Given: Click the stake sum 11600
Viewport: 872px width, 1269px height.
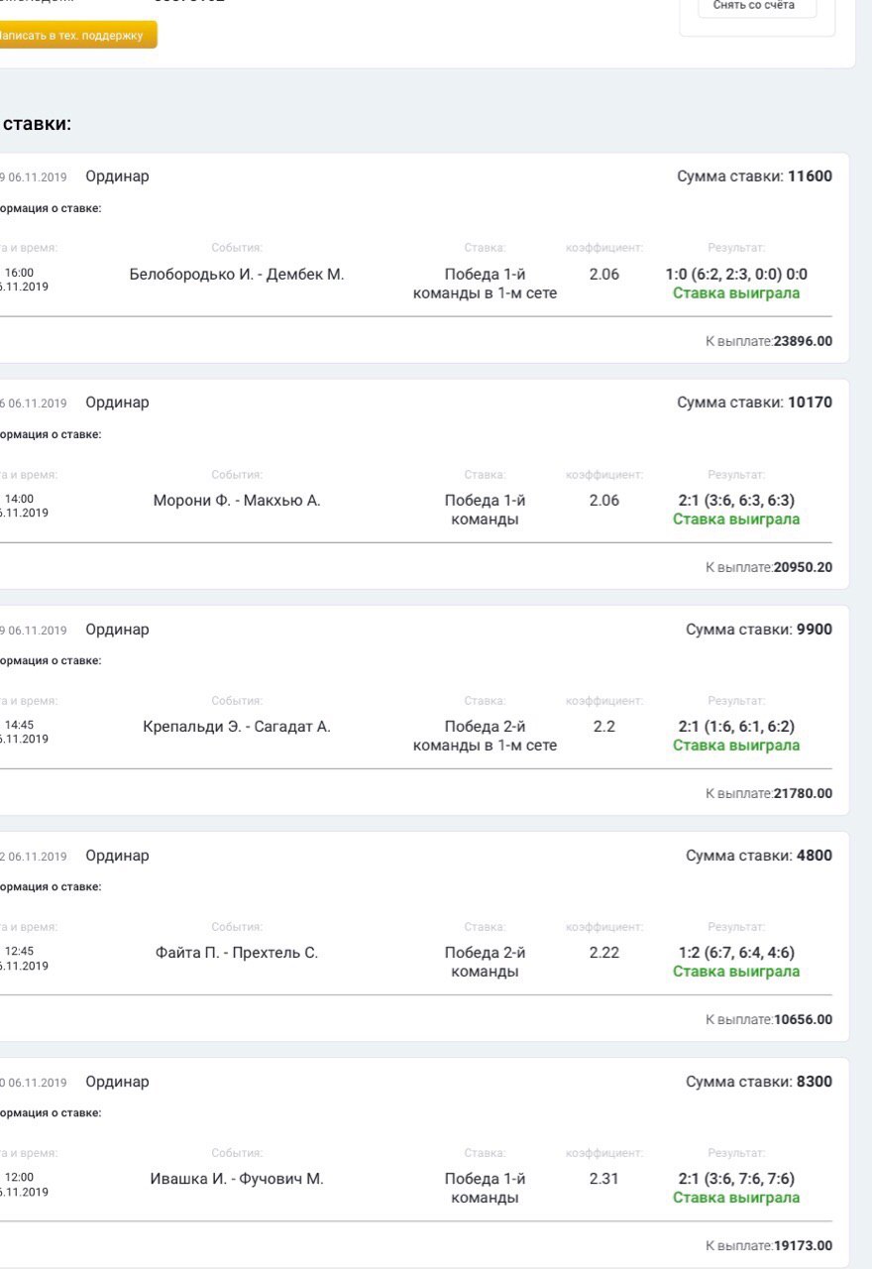Looking at the screenshot, I should [810, 176].
